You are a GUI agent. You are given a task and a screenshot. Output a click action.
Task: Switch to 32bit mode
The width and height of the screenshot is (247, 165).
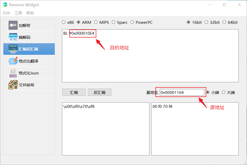(212, 22)
